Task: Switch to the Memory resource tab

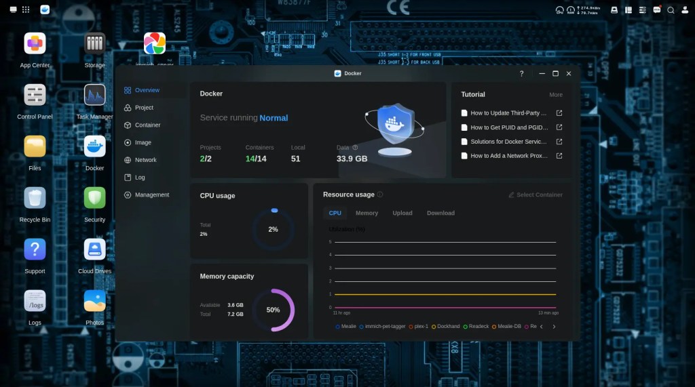Action: tap(367, 213)
